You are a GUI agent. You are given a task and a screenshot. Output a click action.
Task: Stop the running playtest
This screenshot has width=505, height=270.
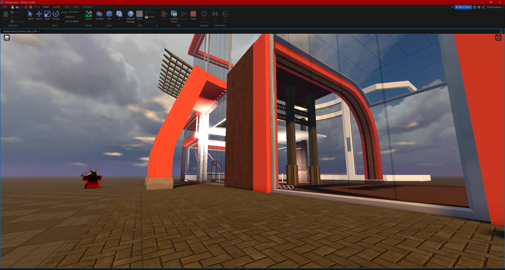(193, 15)
